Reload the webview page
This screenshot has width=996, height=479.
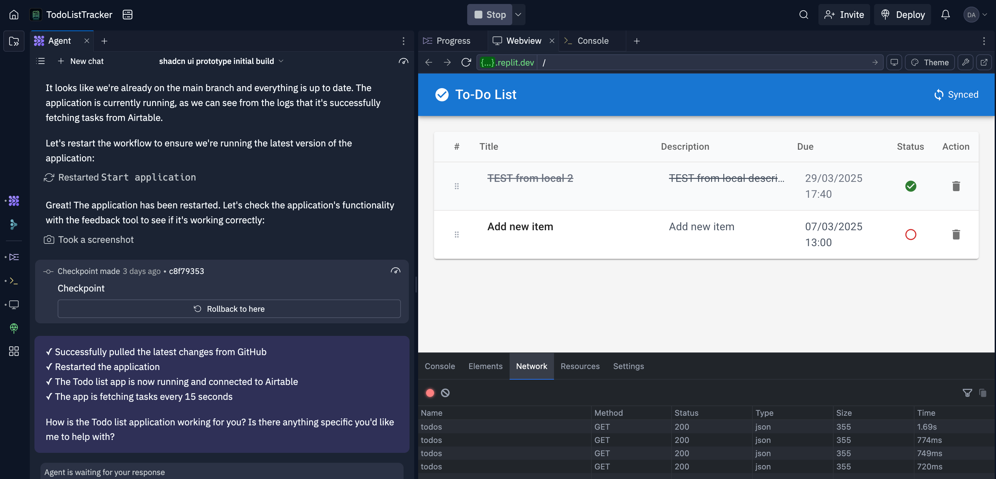[466, 62]
